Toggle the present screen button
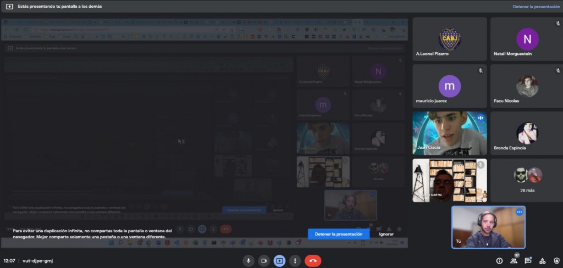 (x=280, y=261)
